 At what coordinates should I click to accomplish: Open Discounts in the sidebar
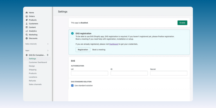click(33, 38)
